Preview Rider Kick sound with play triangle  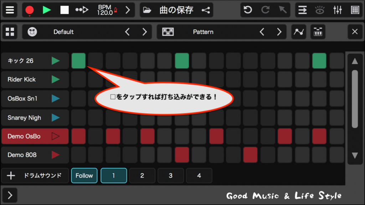pos(55,79)
